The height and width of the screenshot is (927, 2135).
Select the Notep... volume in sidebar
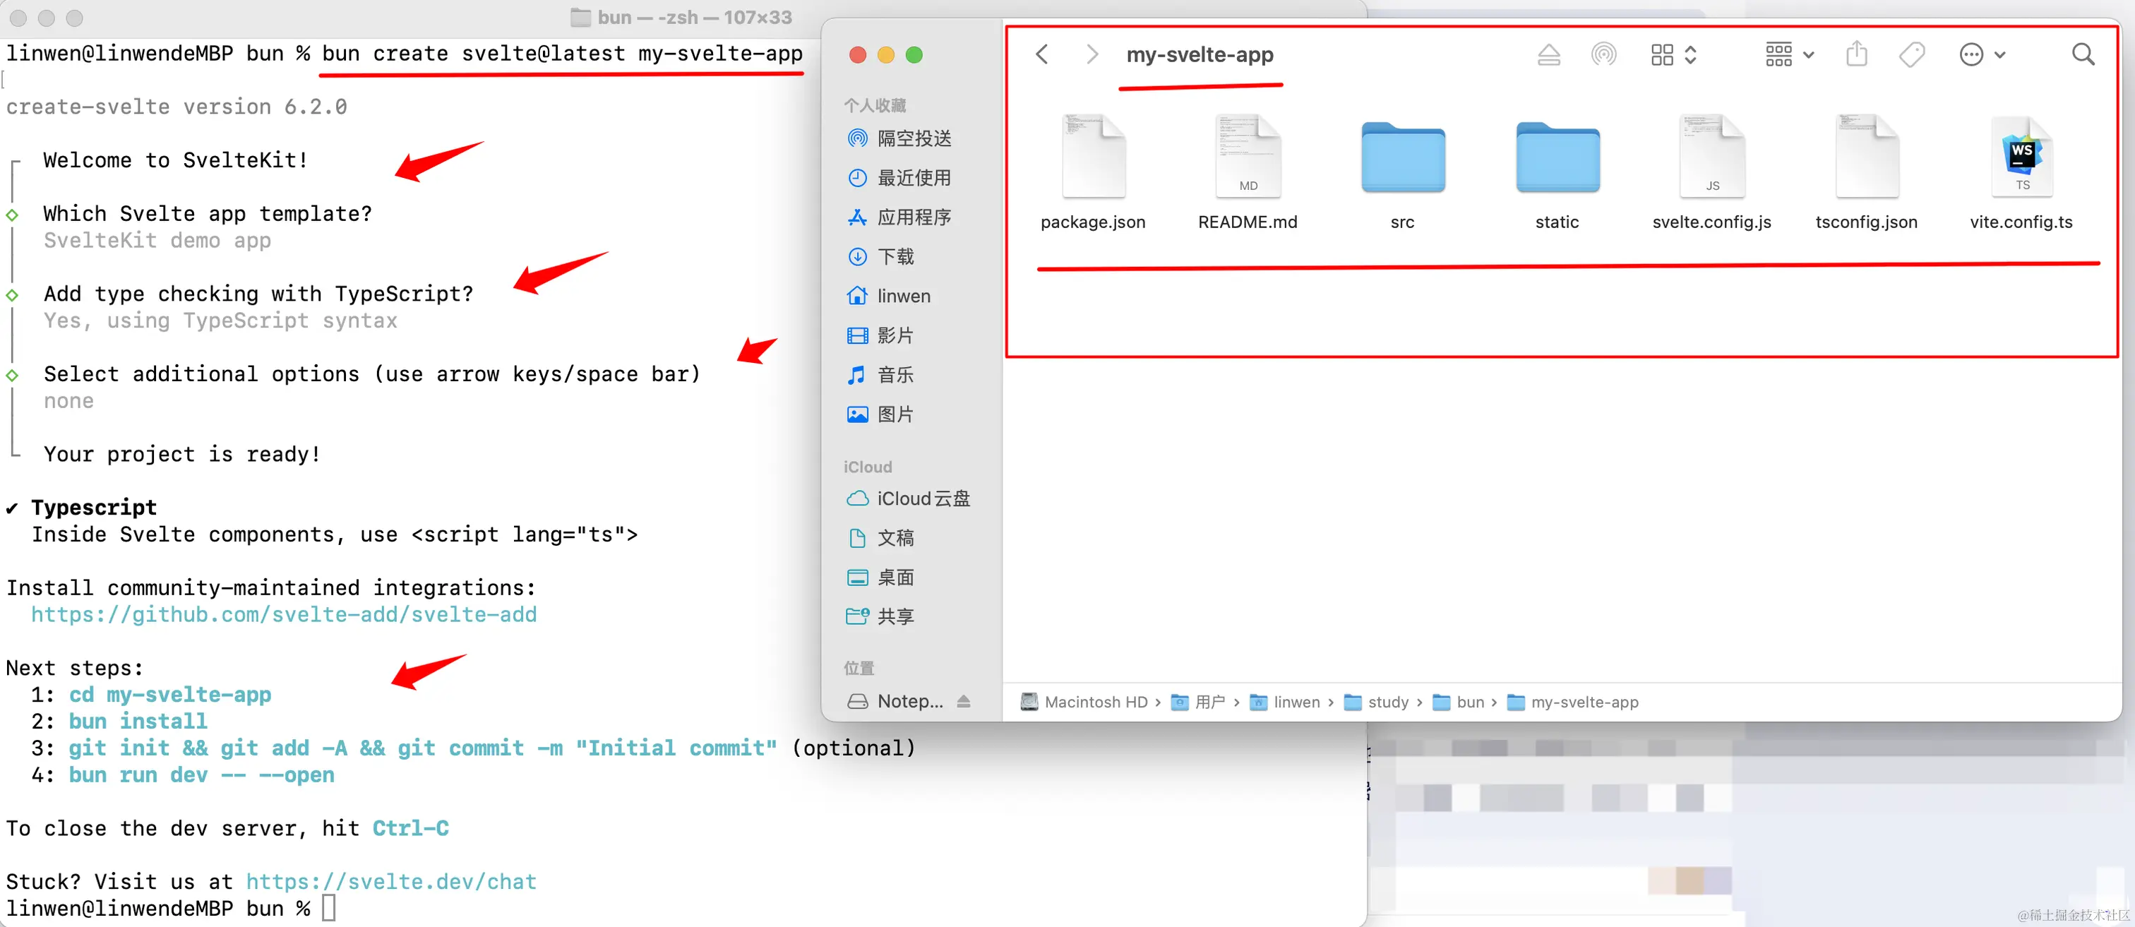click(x=896, y=702)
